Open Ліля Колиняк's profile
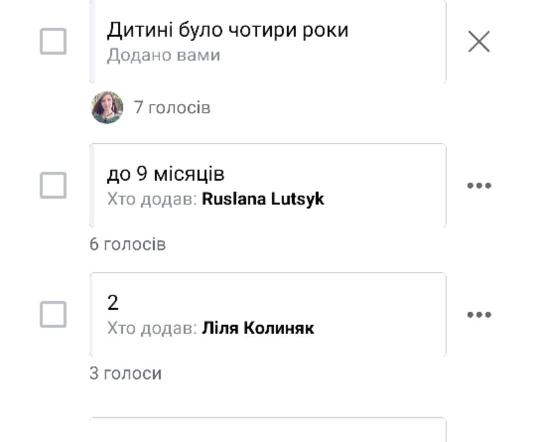Screen dimensions: 536x442 [258, 328]
